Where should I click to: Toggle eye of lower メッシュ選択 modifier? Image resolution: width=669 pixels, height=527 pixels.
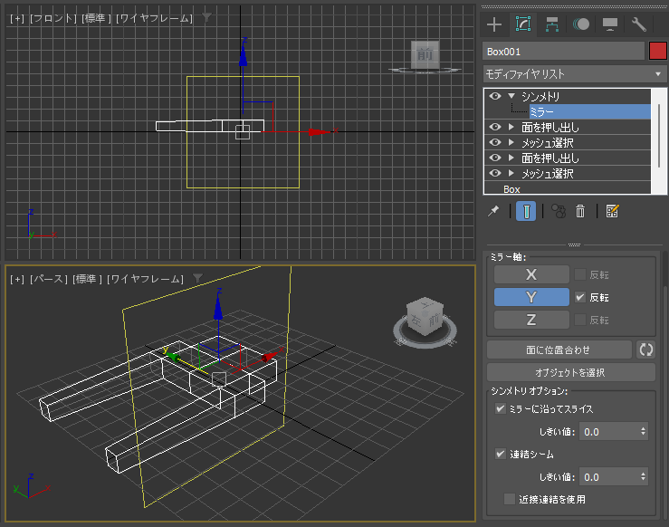coord(495,173)
